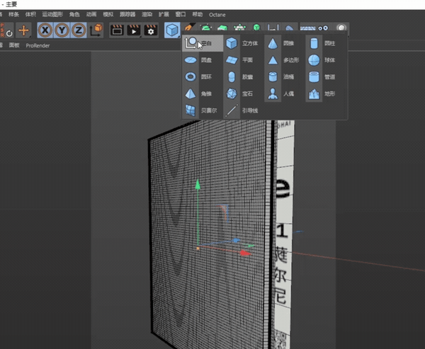
Task: Open the 动画 (Animate) menu
Action: point(91,15)
